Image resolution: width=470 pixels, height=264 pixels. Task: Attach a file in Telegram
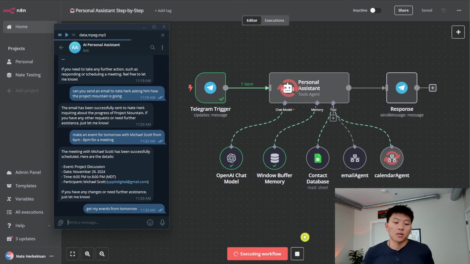(60, 222)
